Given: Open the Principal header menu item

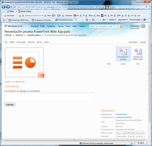Looking at the screenshot, I should (x=34, y=26).
